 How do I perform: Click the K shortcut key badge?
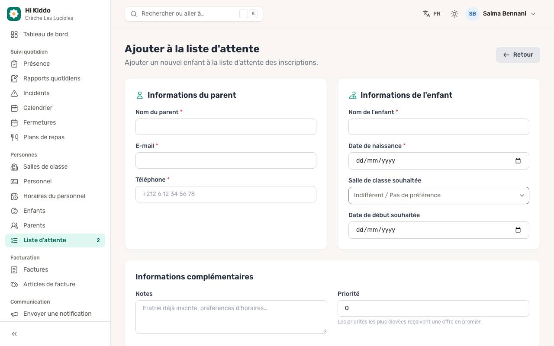tap(253, 14)
